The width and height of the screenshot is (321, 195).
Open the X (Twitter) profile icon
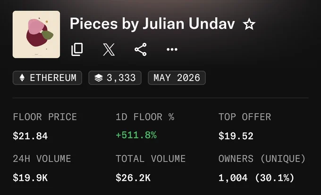[x=109, y=49]
